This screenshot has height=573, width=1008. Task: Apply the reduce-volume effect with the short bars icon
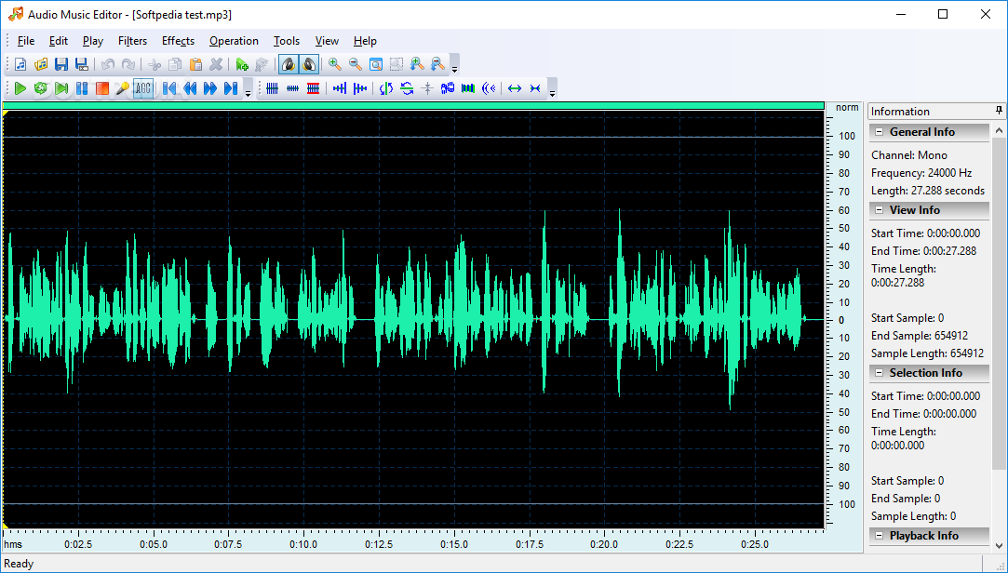click(x=292, y=88)
